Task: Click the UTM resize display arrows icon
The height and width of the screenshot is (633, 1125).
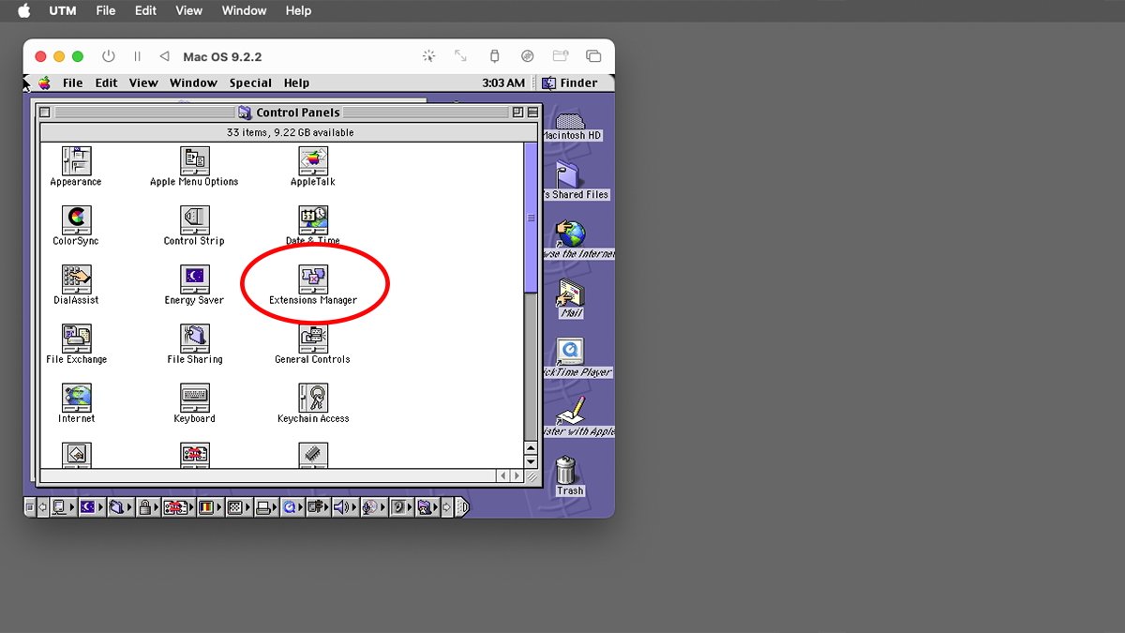Action: pyautogui.click(x=460, y=56)
